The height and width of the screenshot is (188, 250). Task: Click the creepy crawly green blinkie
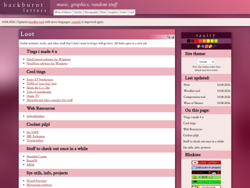[206, 182]
